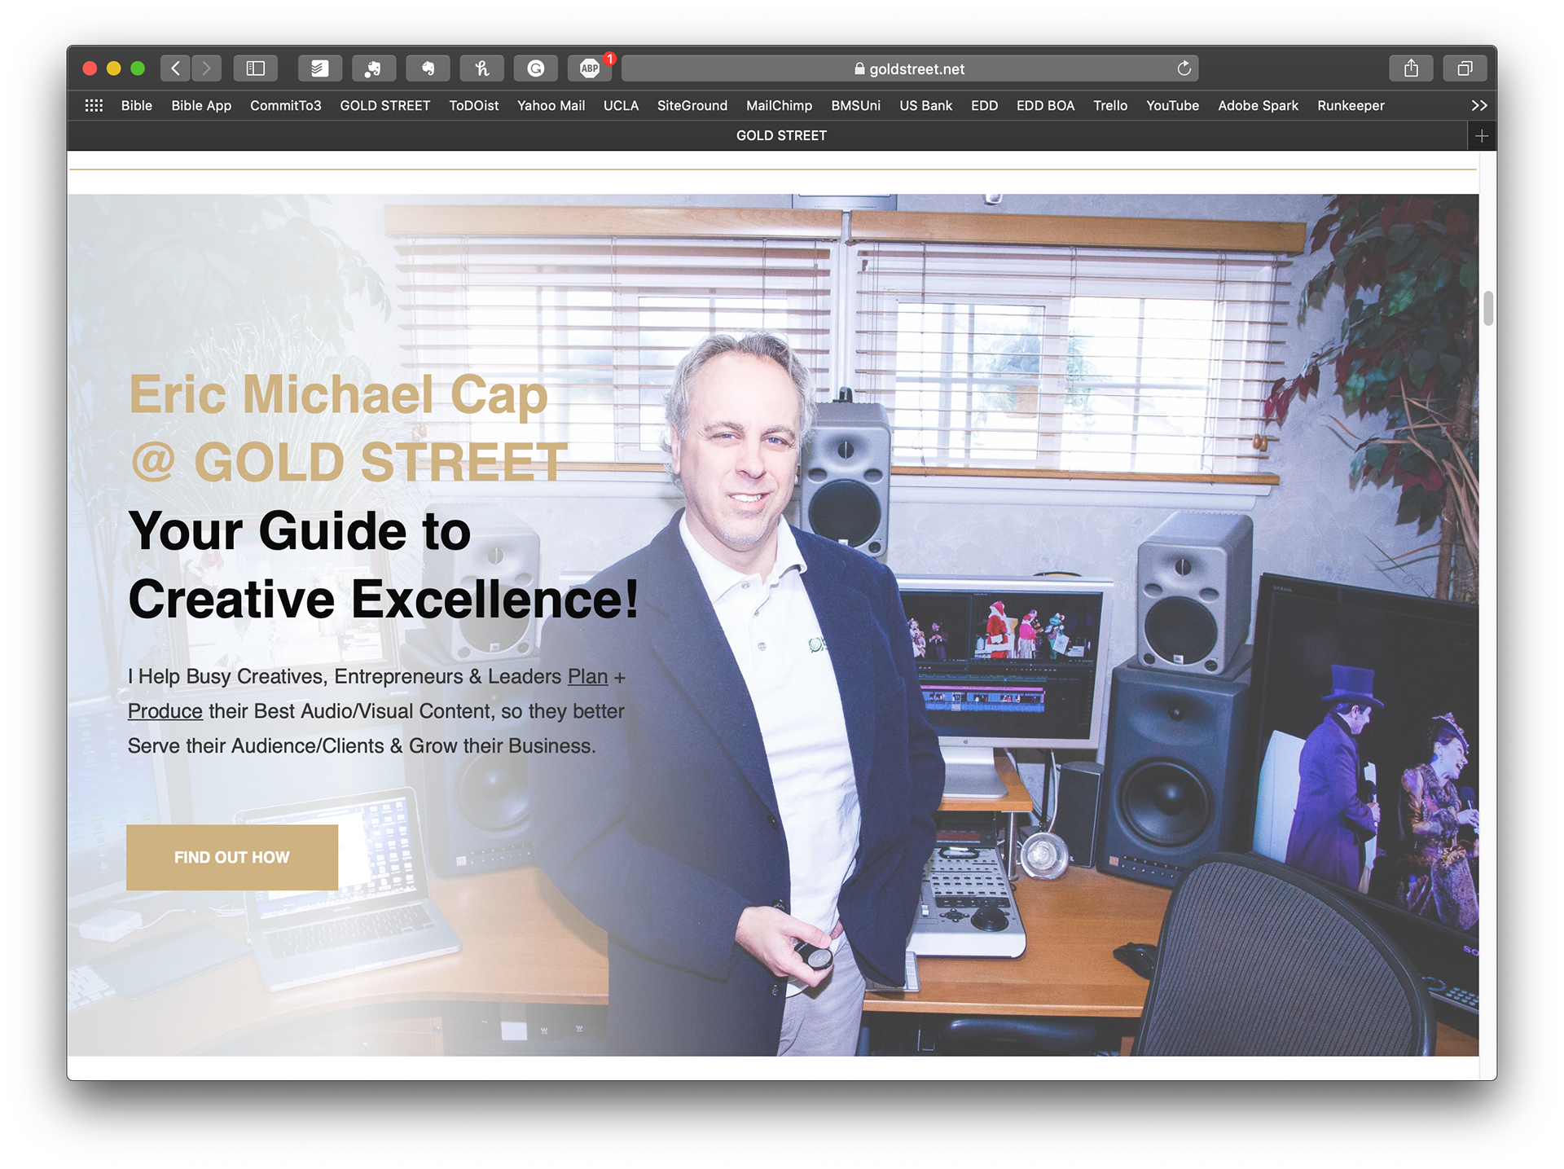This screenshot has width=1564, height=1169.
Task: Open the Bible bookmark
Action: pos(137,105)
